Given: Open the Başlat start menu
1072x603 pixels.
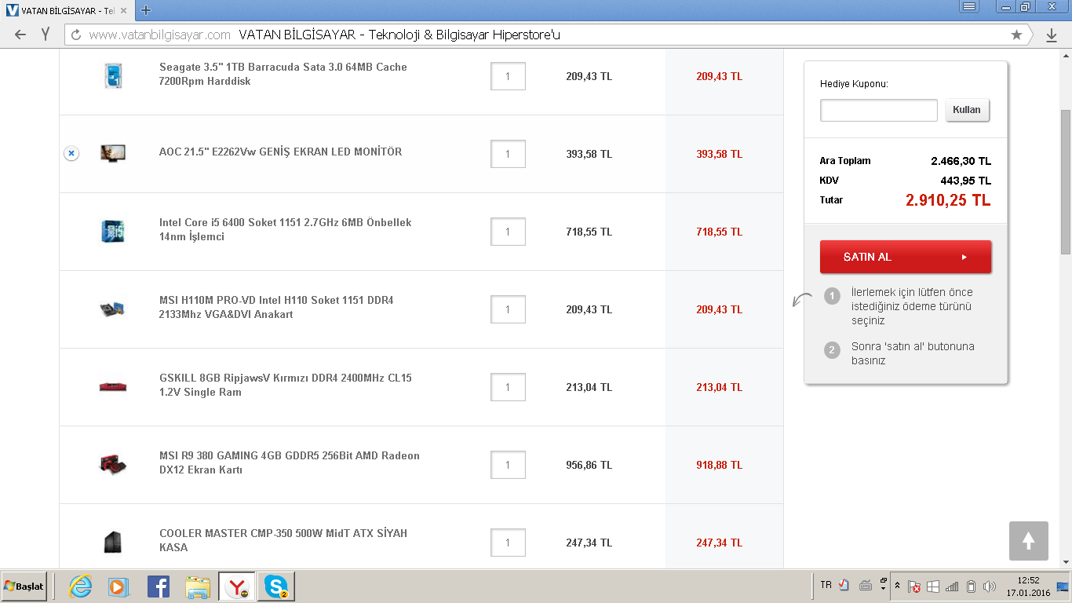Looking at the screenshot, I should click(24, 587).
